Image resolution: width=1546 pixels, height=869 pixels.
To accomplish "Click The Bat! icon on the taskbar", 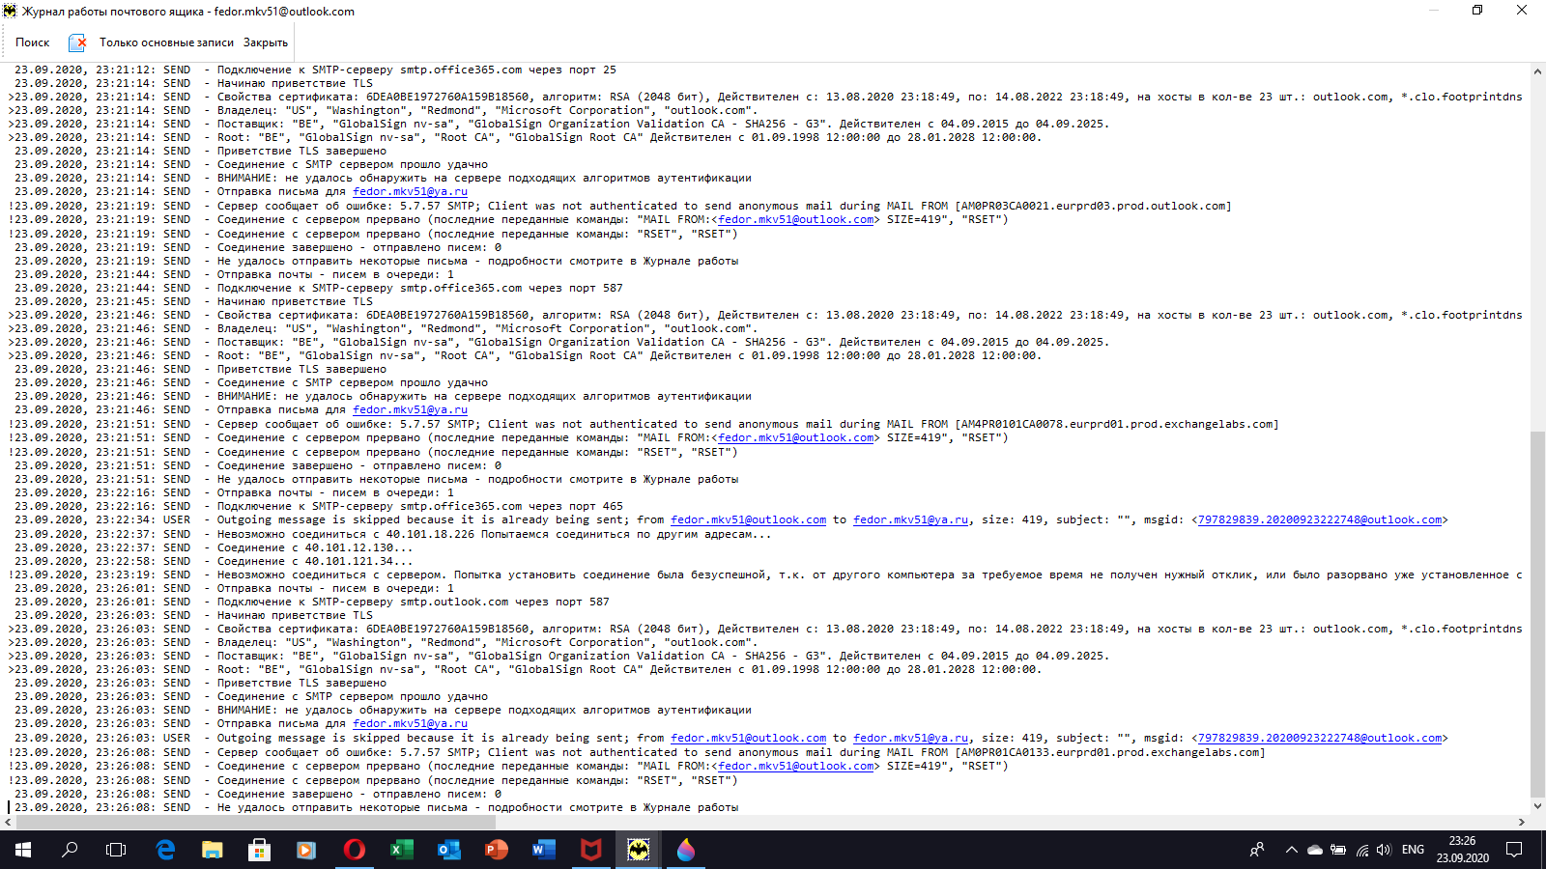I will (638, 850).
